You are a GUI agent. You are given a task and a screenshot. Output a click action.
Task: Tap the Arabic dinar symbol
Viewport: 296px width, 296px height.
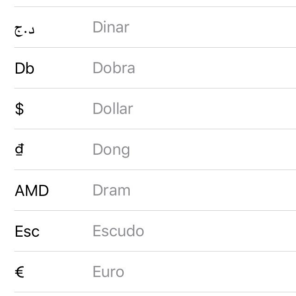click(25, 29)
